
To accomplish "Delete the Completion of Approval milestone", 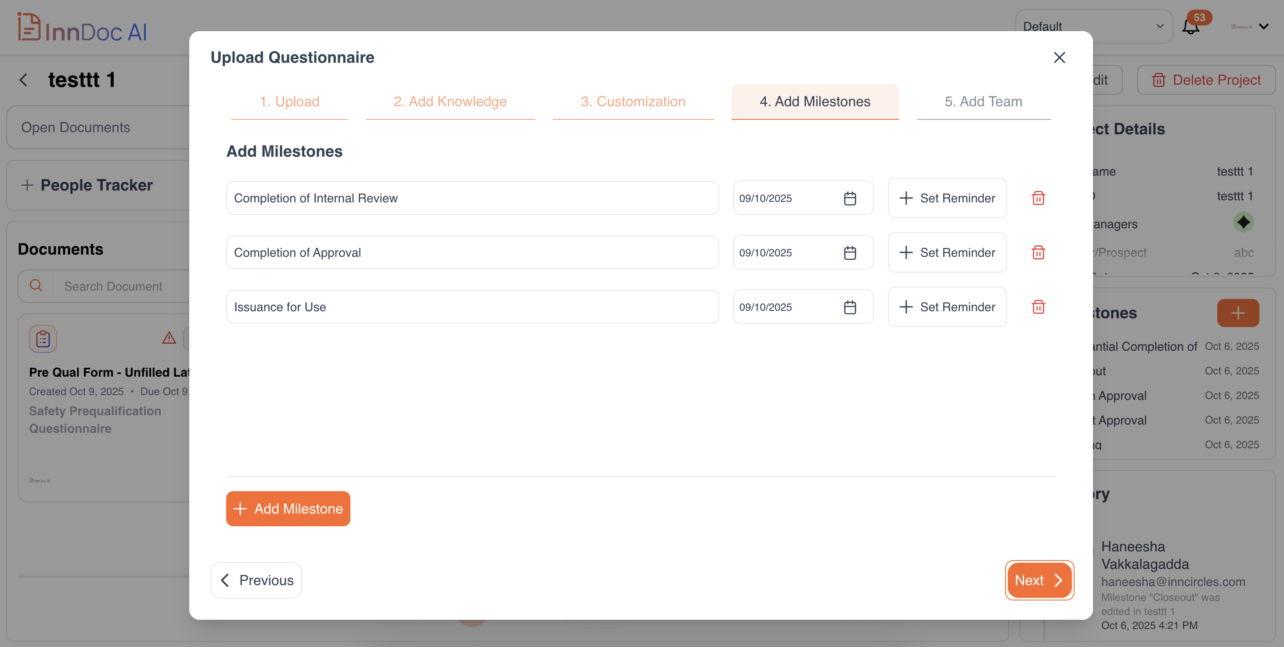I will coord(1038,252).
